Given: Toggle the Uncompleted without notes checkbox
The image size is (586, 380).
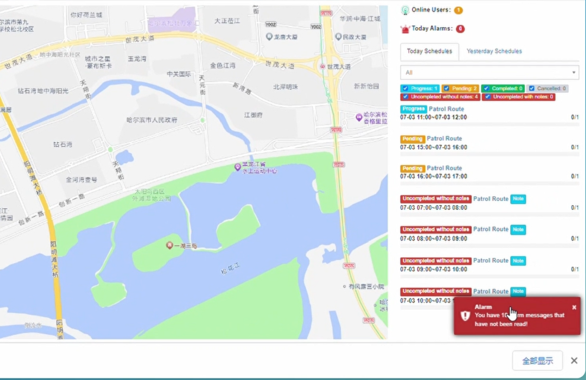Looking at the screenshot, I should [405, 97].
